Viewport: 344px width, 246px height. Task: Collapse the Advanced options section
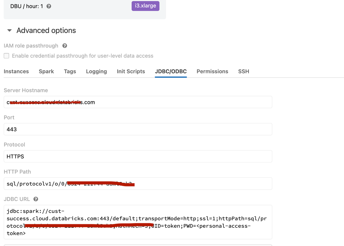9,30
